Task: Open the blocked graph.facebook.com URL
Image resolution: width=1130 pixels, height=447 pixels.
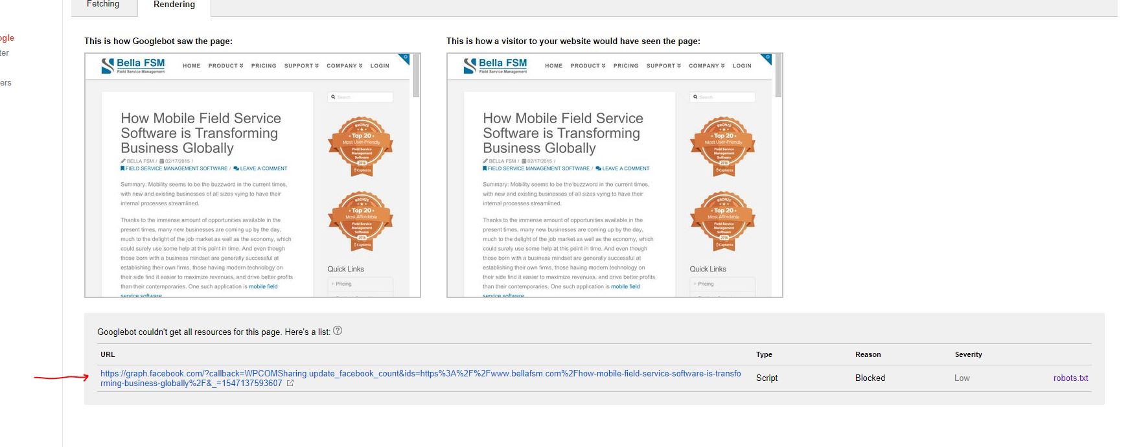Action: point(421,378)
